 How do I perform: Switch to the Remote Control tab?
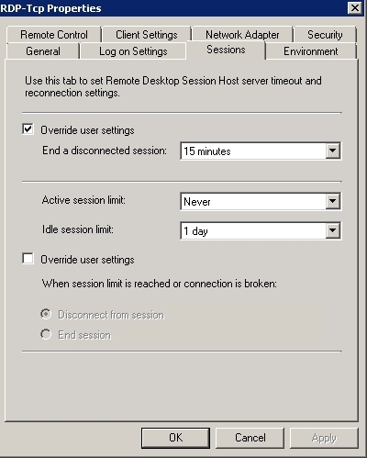click(x=54, y=35)
